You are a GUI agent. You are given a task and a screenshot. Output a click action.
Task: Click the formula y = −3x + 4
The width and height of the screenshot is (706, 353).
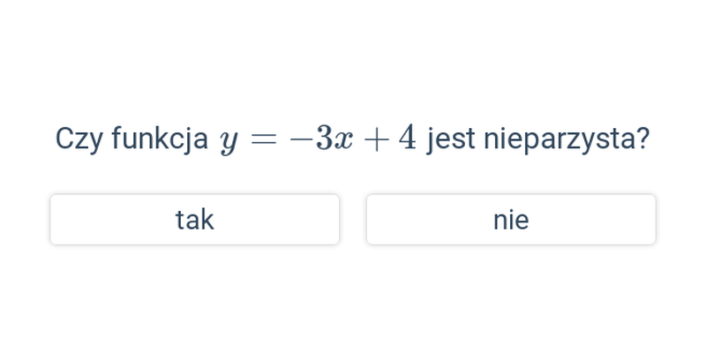[x=318, y=139]
